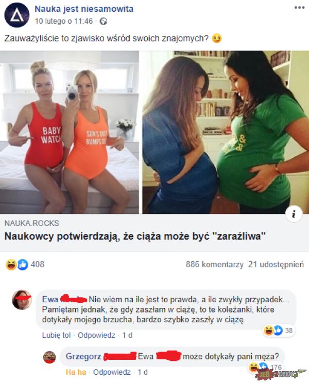This screenshot has height=383, width=309.
Task: Open the post's haha and like reaction icons
Action: 17,265
